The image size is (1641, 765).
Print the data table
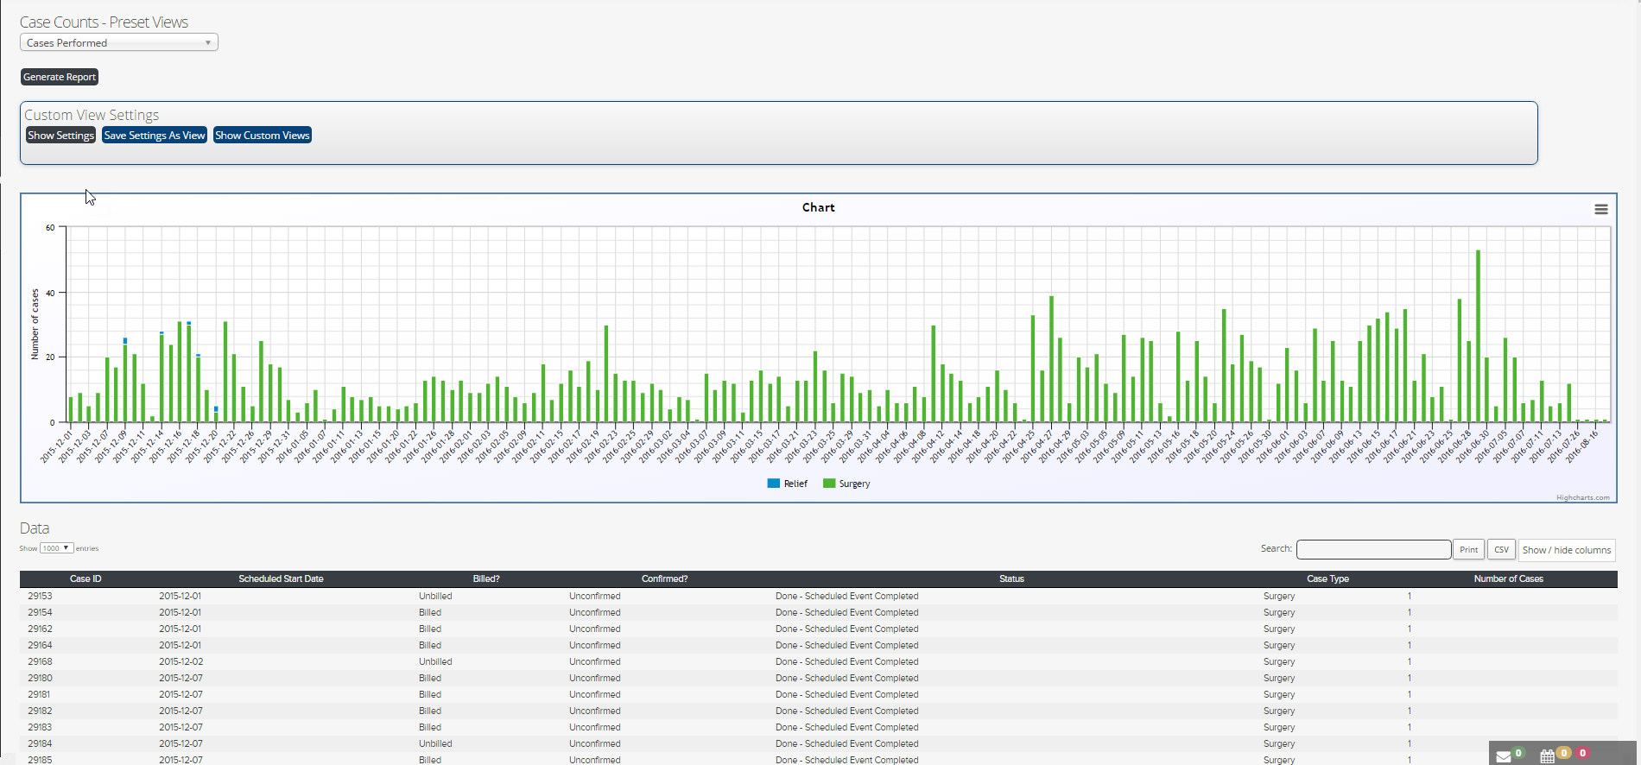pyautogui.click(x=1468, y=550)
